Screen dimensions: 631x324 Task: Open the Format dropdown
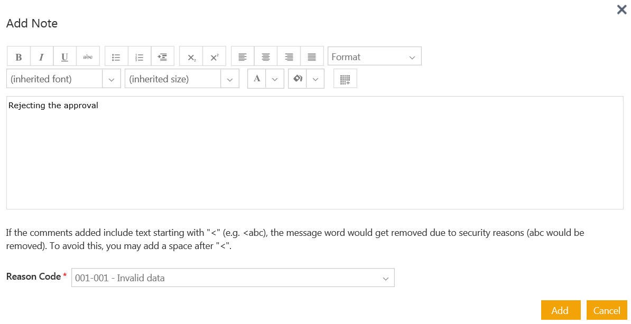click(x=374, y=57)
